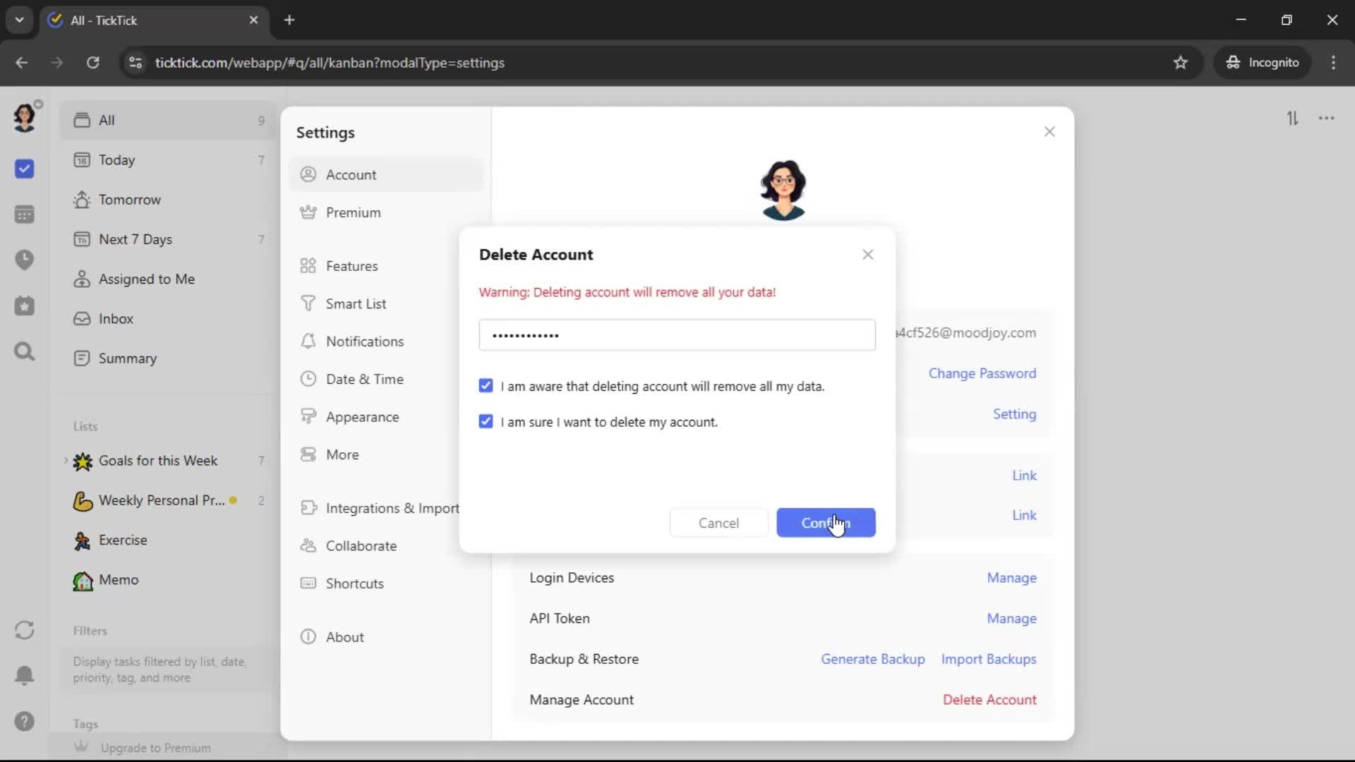Cancel the Delete Account dialog
The height and width of the screenshot is (762, 1355).
(718, 523)
